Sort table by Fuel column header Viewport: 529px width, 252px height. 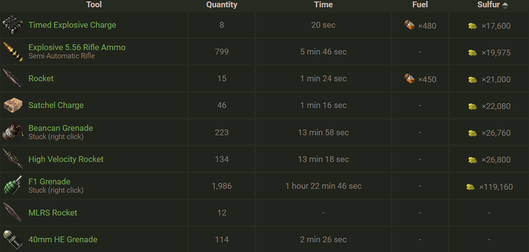[x=420, y=5]
